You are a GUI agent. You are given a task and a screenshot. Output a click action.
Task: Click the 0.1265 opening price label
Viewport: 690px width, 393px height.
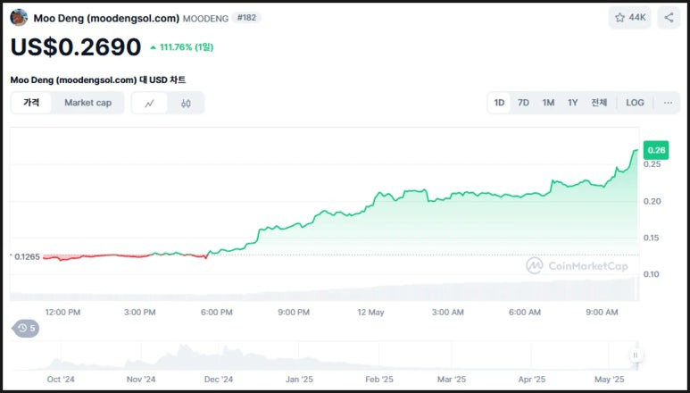[26, 256]
